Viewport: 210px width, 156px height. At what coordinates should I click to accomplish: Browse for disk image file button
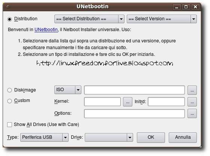point(192,90)
